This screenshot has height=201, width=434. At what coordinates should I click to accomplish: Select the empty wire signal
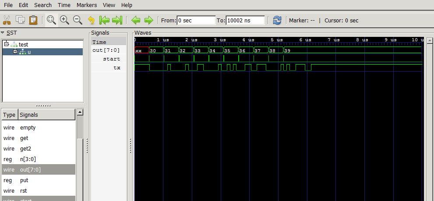click(39, 128)
